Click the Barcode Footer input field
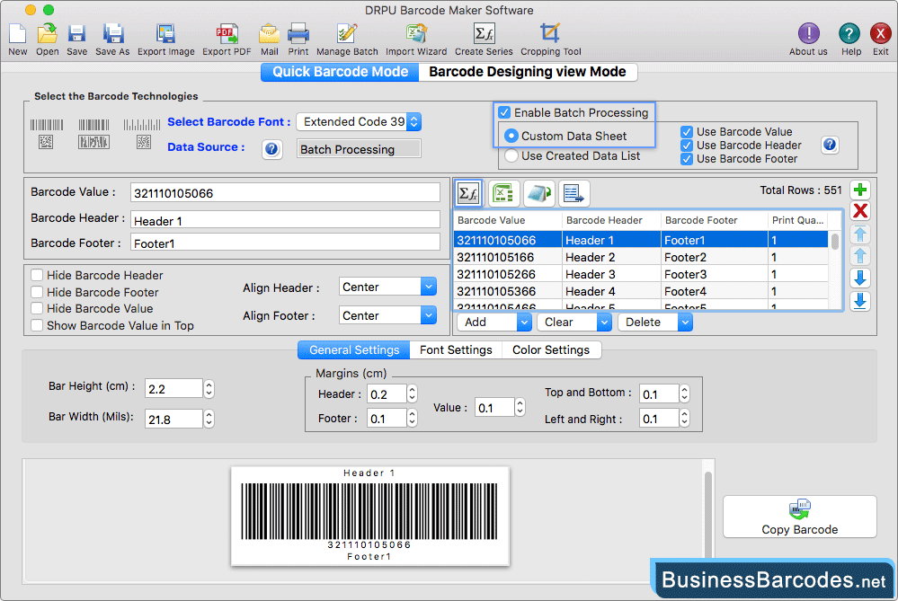 pos(285,243)
